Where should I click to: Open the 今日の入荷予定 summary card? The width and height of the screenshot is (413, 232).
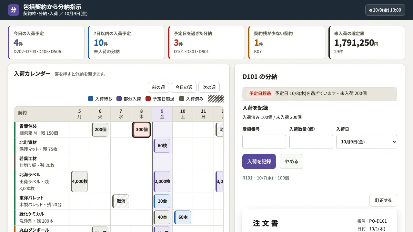pos(46,43)
